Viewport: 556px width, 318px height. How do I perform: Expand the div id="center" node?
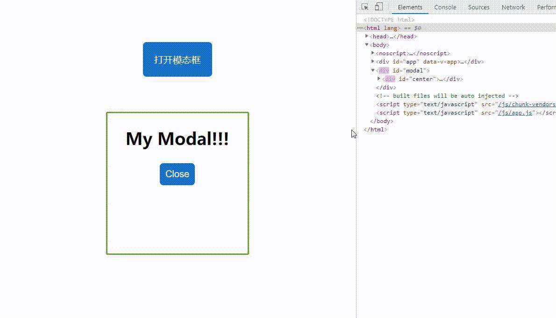(x=379, y=79)
